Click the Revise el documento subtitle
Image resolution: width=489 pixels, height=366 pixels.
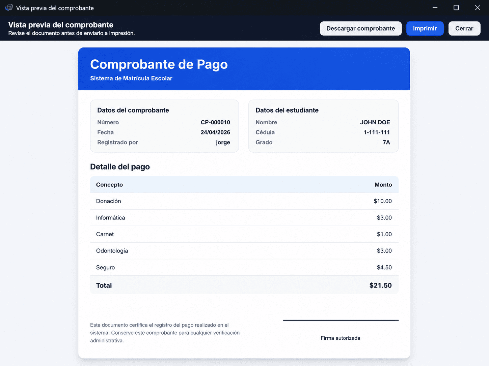pos(72,33)
